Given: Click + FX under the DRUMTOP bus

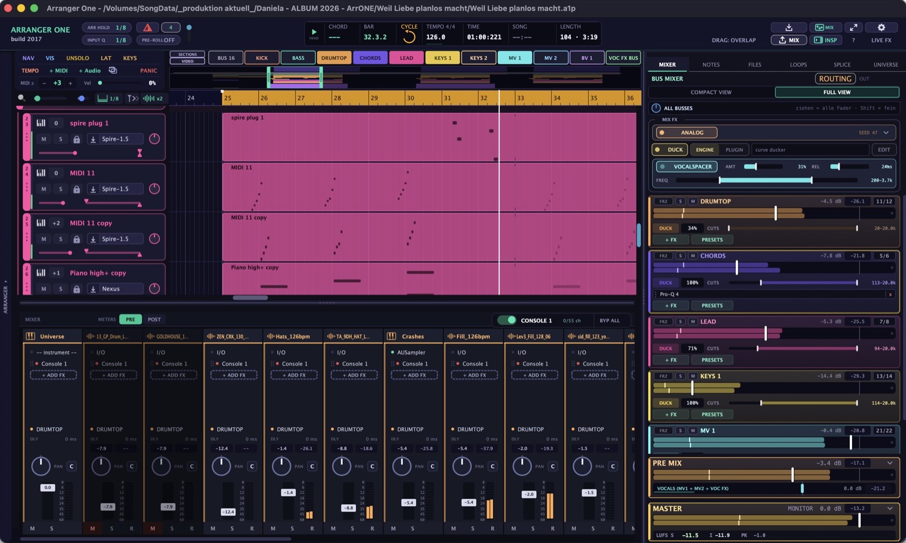Looking at the screenshot, I should pyautogui.click(x=671, y=239).
